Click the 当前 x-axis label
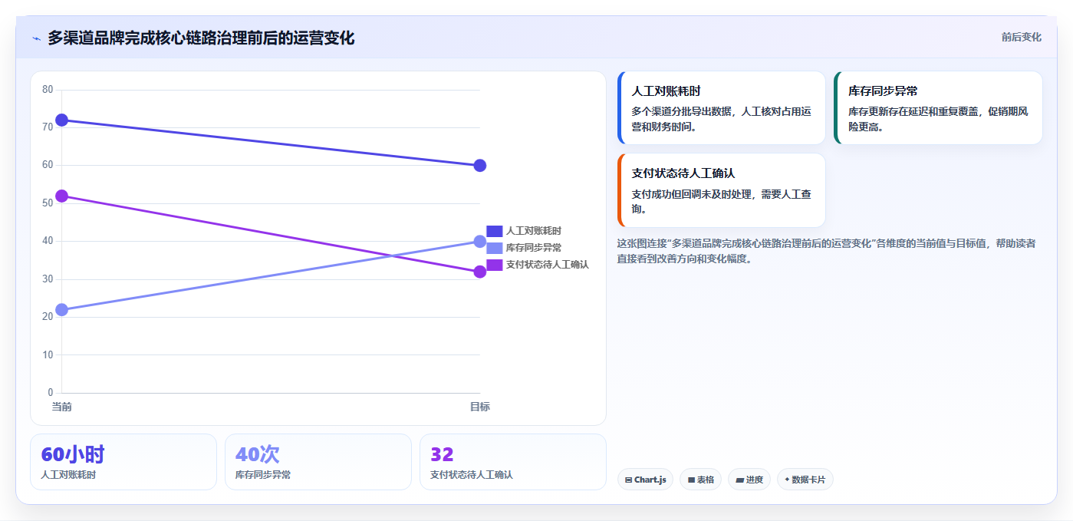This screenshot has height=521, width=1073. (61, 407)
